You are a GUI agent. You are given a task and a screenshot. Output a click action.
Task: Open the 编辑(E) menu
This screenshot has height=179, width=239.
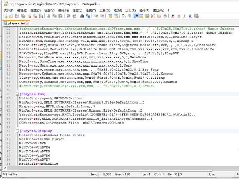[x=22, y=10]
